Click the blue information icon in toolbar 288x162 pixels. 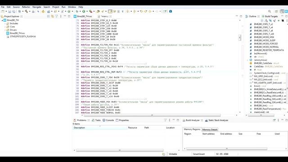(x=171, y=11)
